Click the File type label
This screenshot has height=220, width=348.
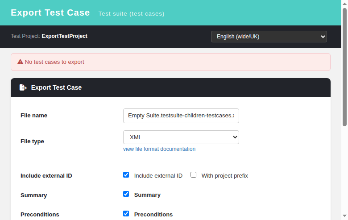[x=32, y=141]
